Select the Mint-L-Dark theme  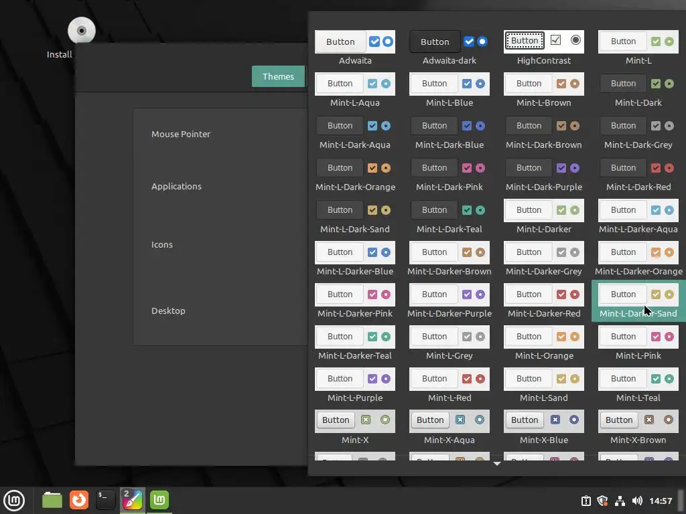[x=638, y=90]
